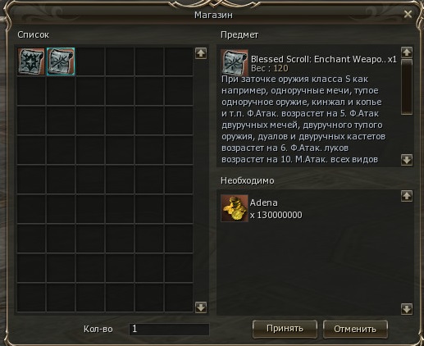Viewport: 424px width, 346px height.
Task: Click the Blessed Scroll: Enchant Weapon item name
Action: 319,59
